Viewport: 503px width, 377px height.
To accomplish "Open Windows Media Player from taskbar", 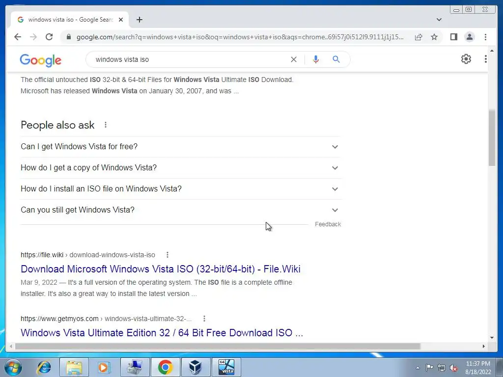I will [x=104, y=367].
